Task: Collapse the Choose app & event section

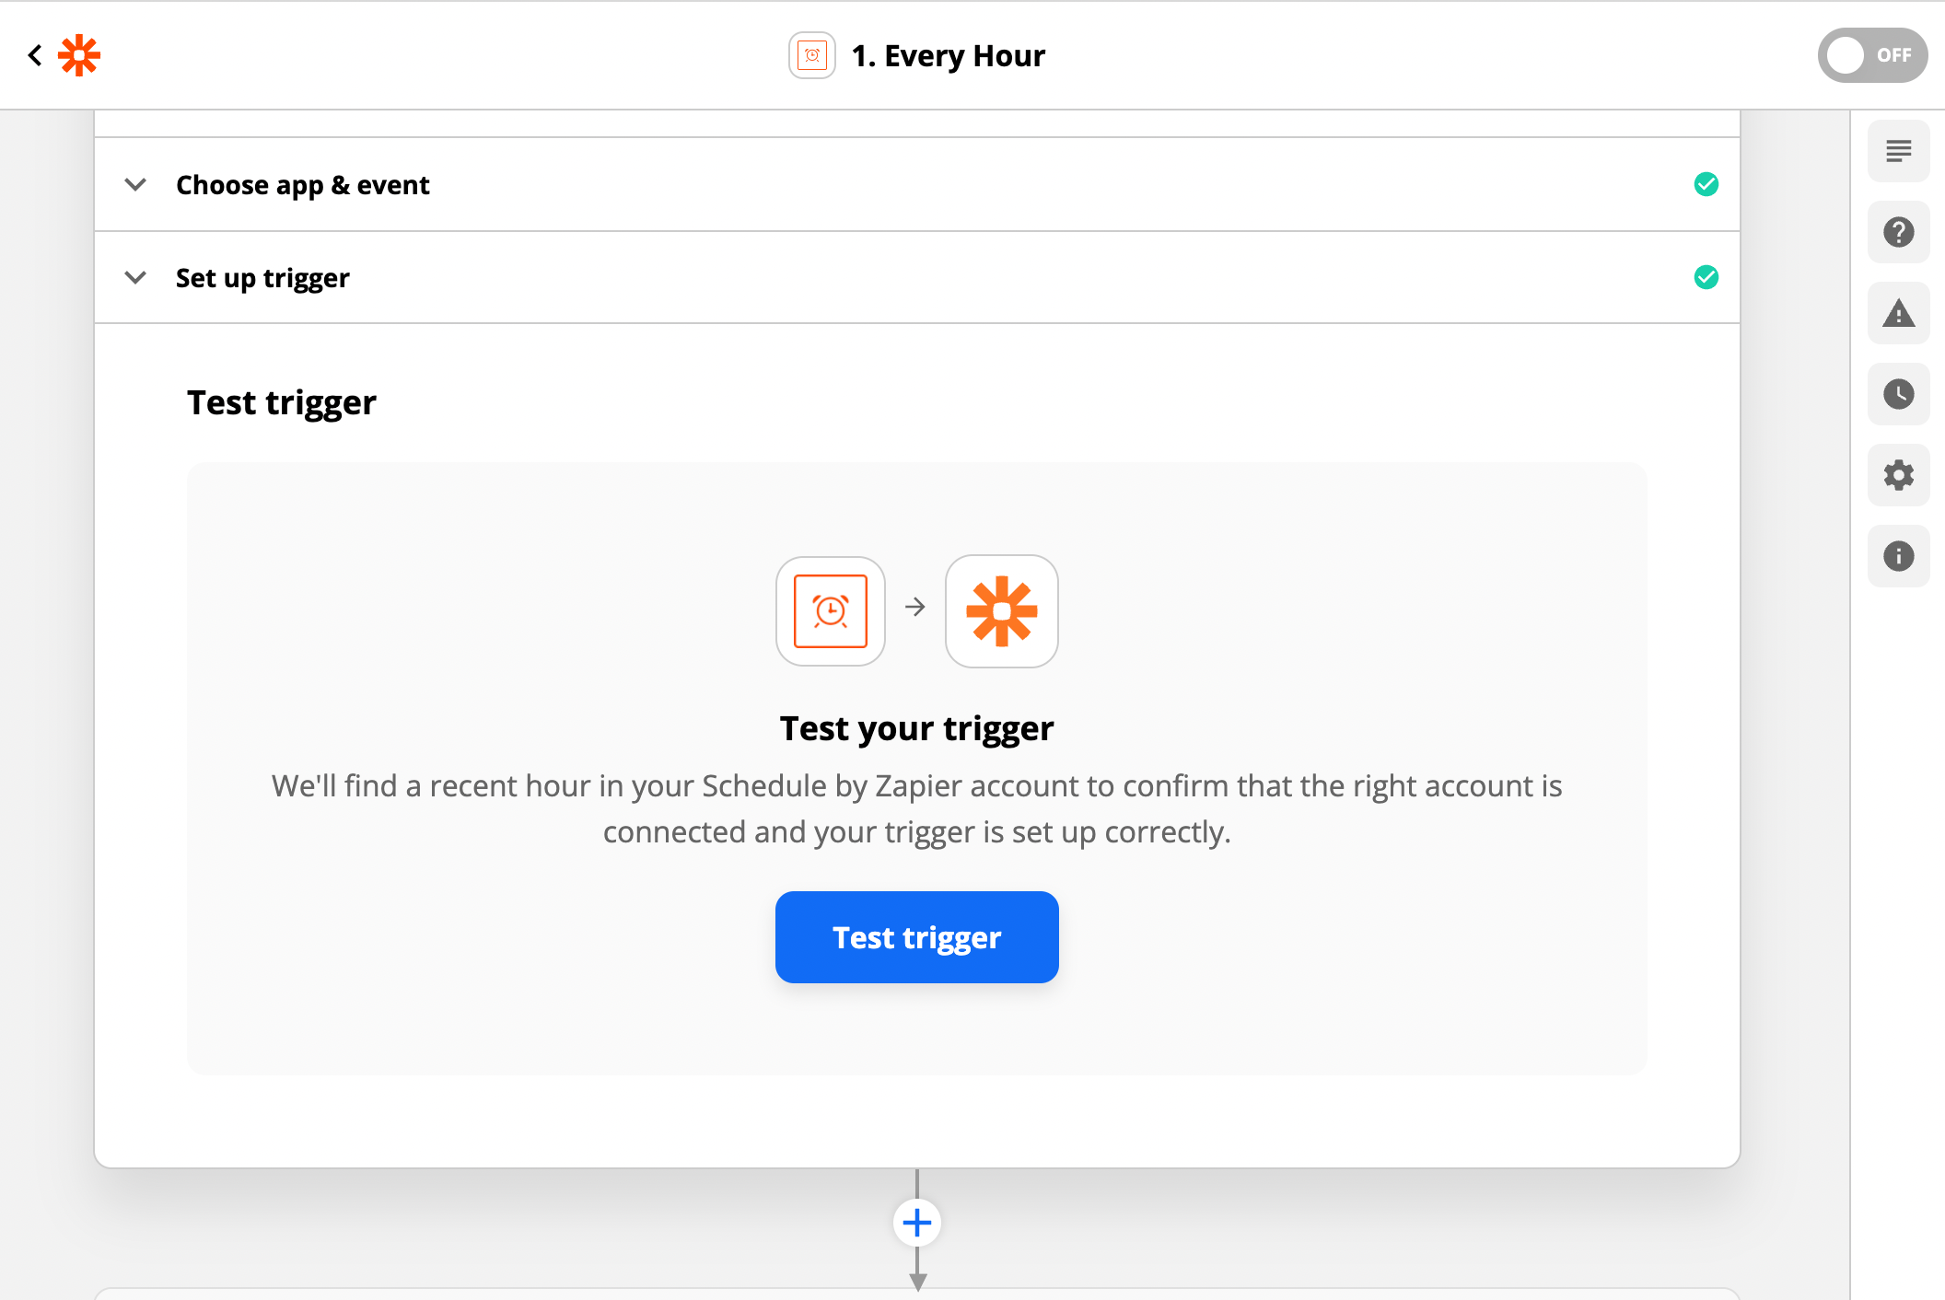Action: point(134,184)
